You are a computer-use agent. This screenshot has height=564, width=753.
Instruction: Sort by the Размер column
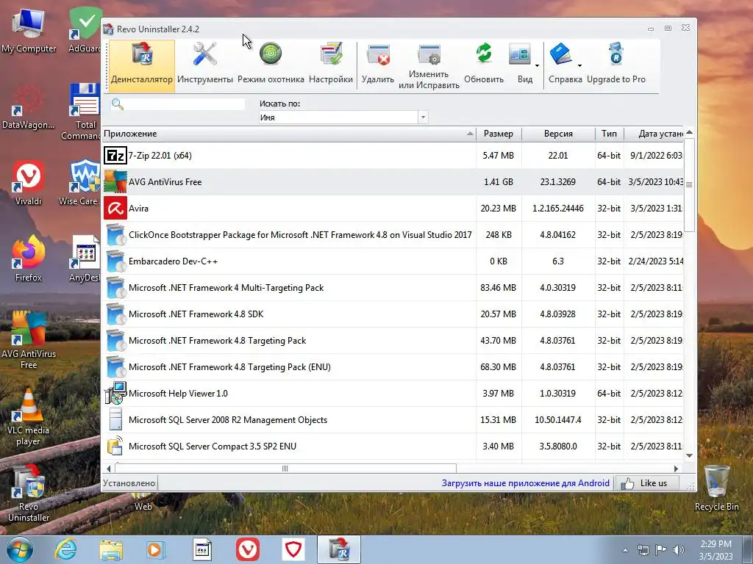[x=499, y=134]
